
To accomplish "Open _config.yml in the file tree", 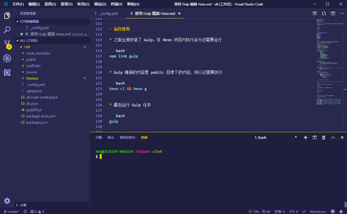I will 52,85.
